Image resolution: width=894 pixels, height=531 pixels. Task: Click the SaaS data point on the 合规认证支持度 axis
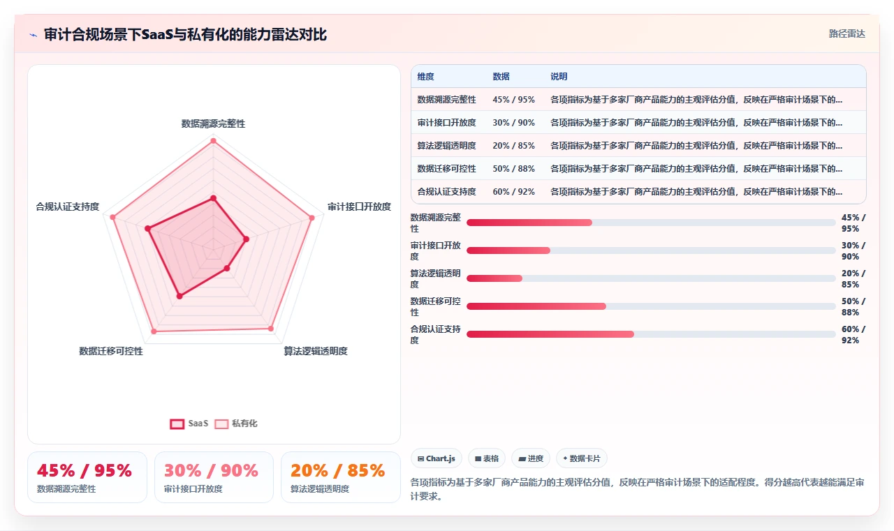click(147, 228)
